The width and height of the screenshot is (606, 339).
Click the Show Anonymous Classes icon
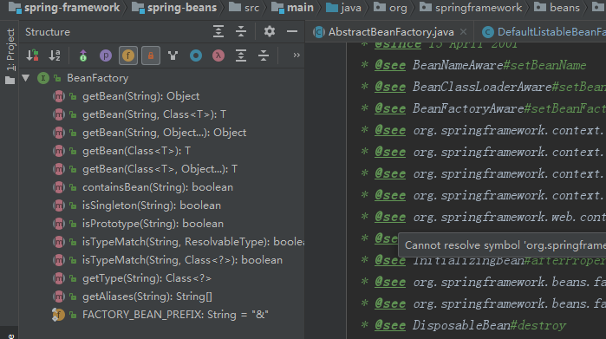196,55
